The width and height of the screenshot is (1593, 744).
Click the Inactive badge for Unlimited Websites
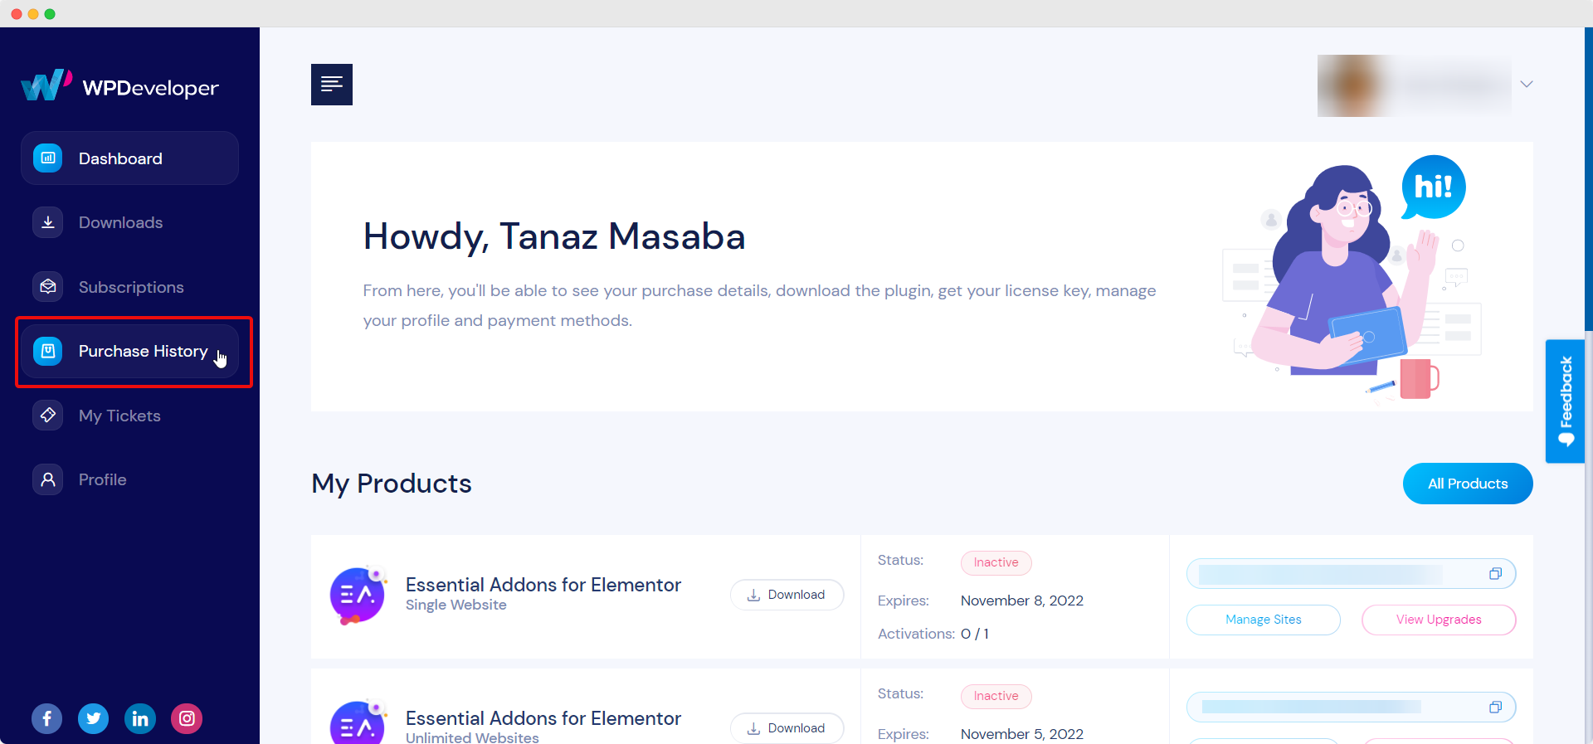click(x=996, y=696)
